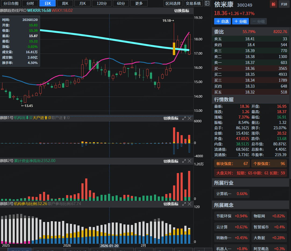Click the 区间选择 range selection button

coord(173,3)
